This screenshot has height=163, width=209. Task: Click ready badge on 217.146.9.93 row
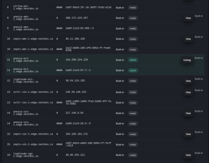point(133,113)
